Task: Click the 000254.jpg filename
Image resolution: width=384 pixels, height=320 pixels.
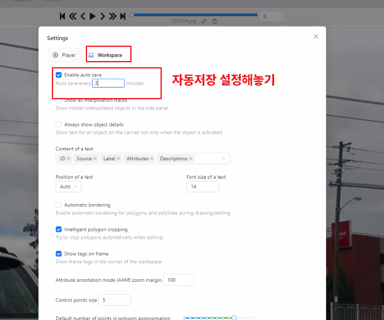Action: point(183,21)
